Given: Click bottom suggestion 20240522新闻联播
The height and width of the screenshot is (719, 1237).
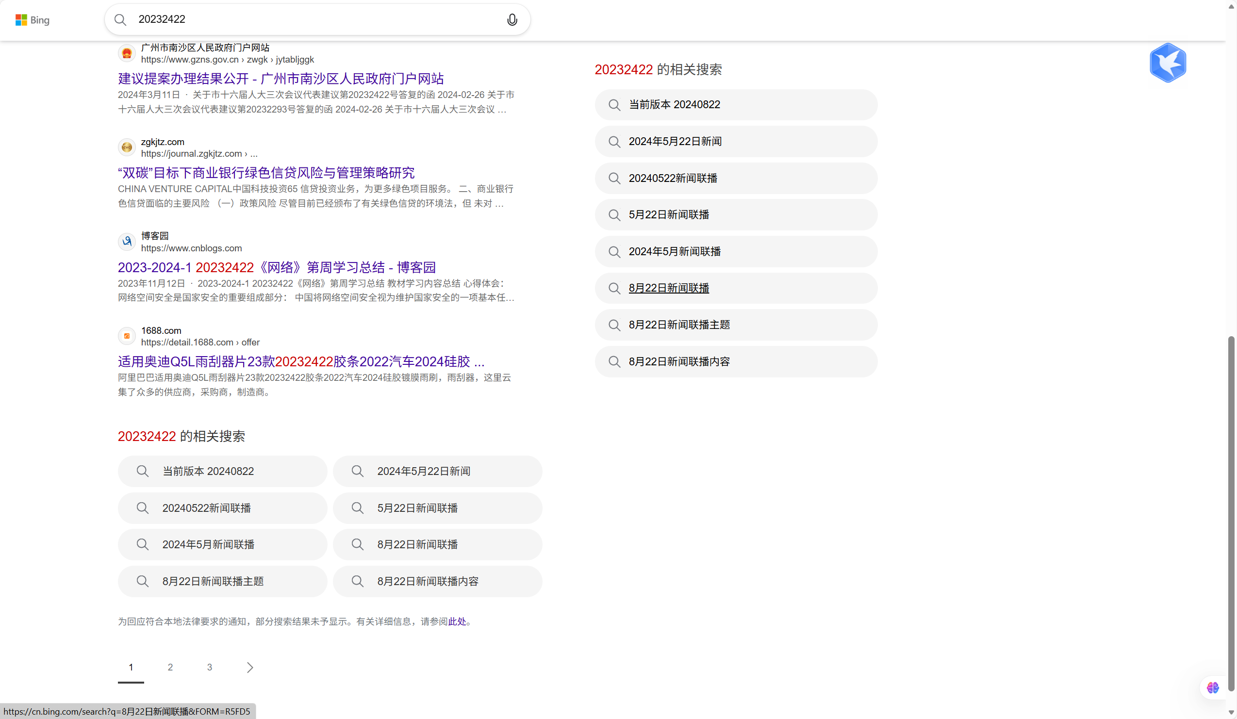Looking at the screenshot, I should [207, 508].
